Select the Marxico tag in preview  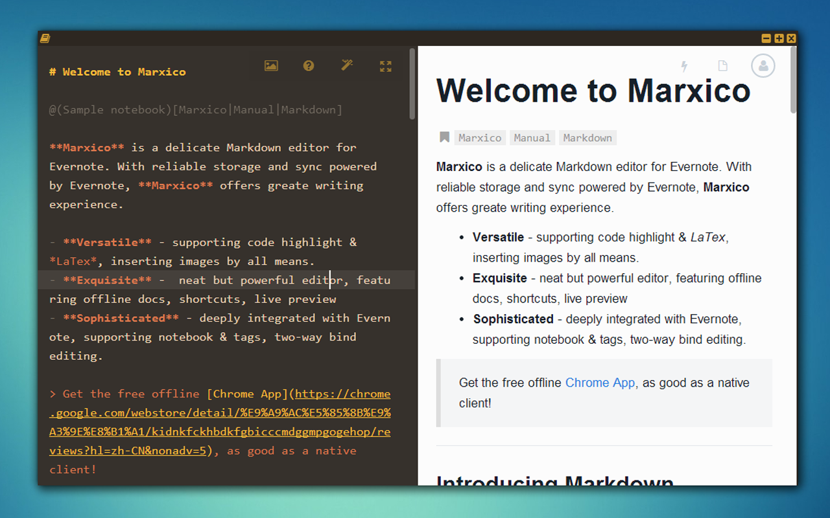coord(480,138)
